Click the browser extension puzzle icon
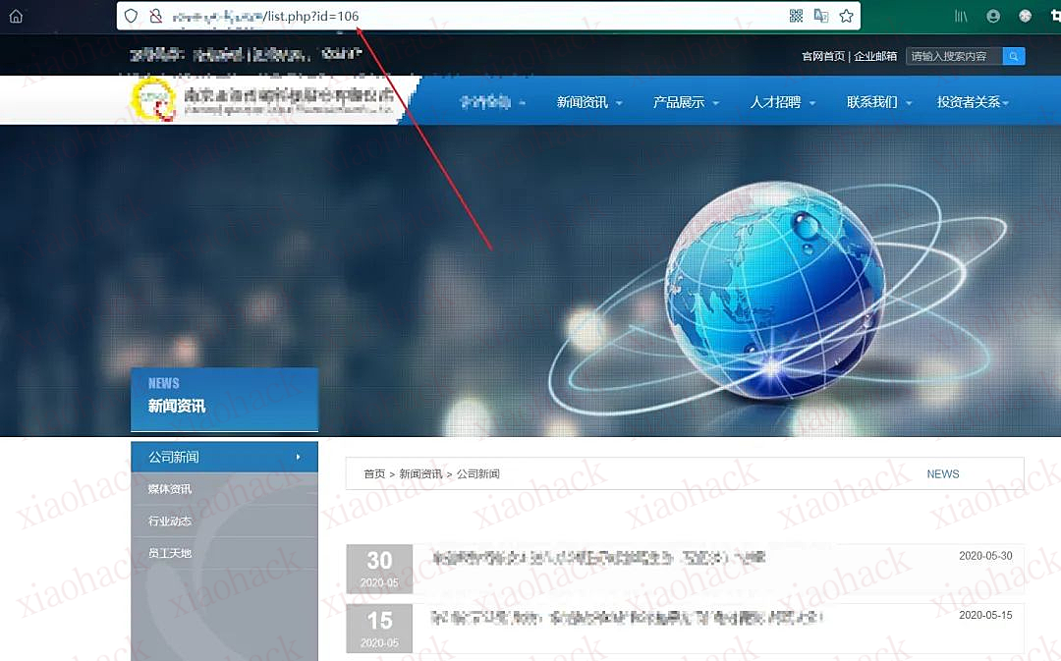This screenshot has width=1061, height=661. click(1026, 16)
